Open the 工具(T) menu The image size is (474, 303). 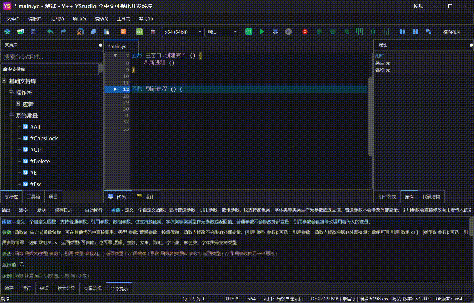pos(124,19)
